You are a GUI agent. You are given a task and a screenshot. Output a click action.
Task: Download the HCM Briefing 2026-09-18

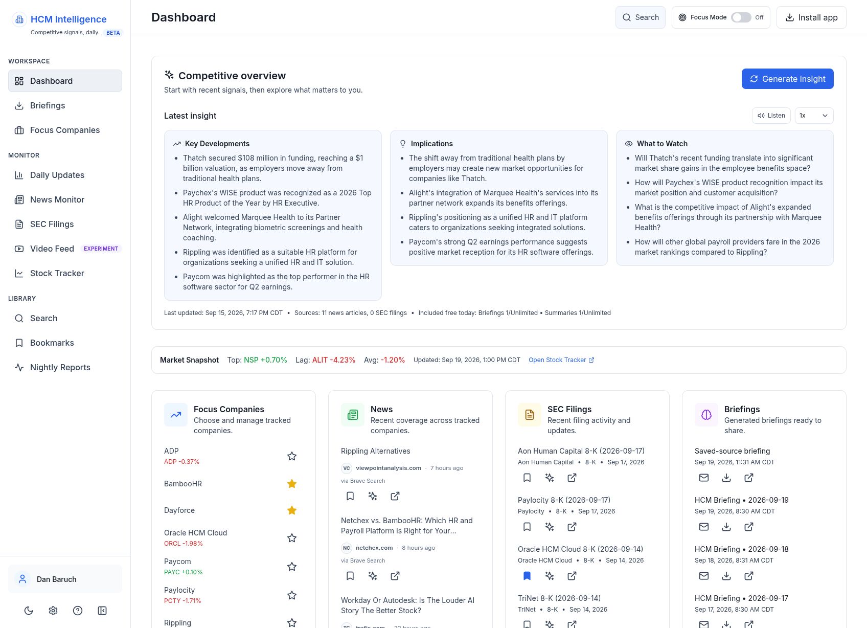click(x=726, y=576)
